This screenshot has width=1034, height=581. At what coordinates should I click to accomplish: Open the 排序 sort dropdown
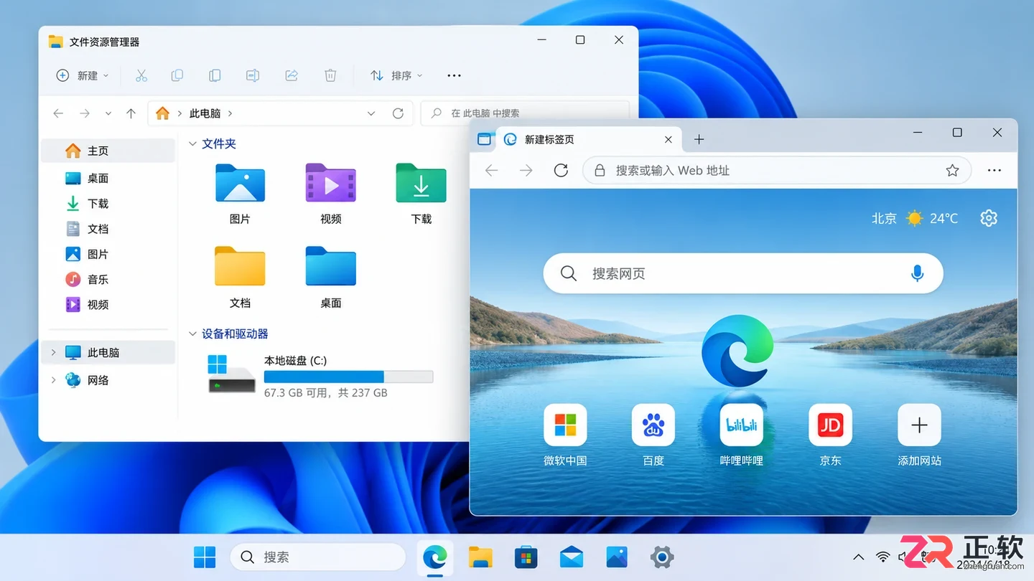[396, 75]
